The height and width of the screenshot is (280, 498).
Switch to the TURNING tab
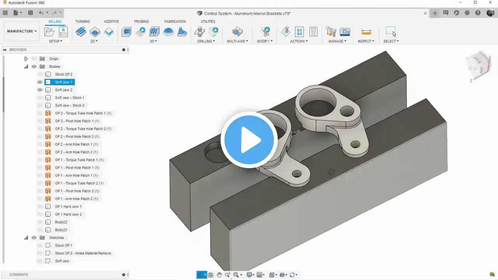pos(82,21)
